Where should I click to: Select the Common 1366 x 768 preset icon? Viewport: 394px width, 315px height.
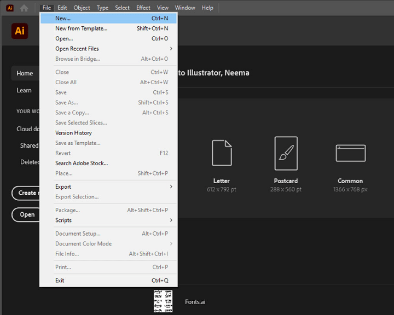click(351, 153)
